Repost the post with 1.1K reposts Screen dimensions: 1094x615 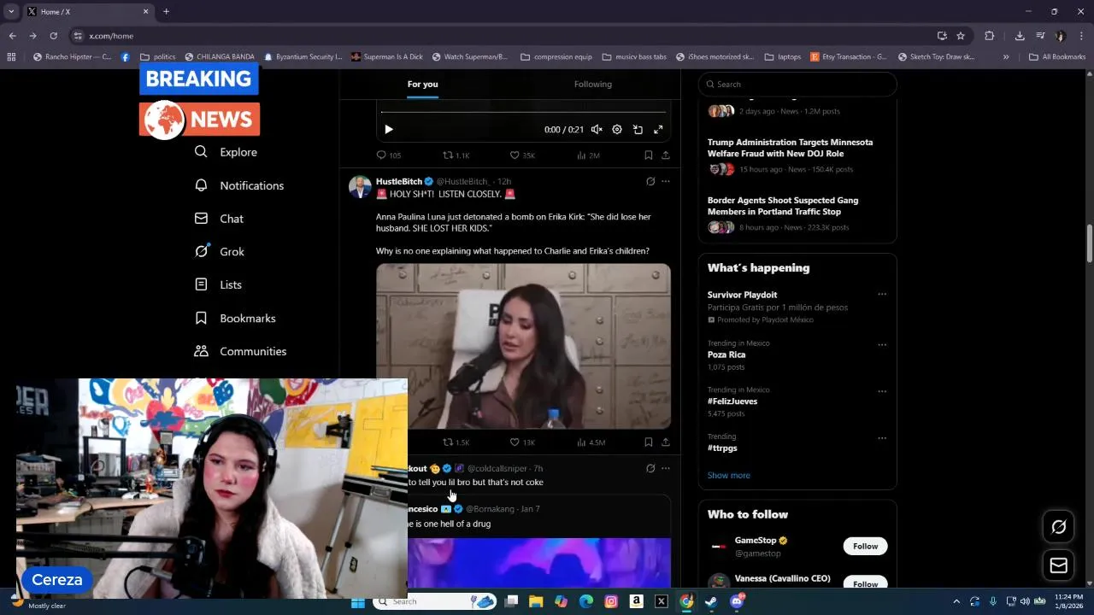coord(456,155)
